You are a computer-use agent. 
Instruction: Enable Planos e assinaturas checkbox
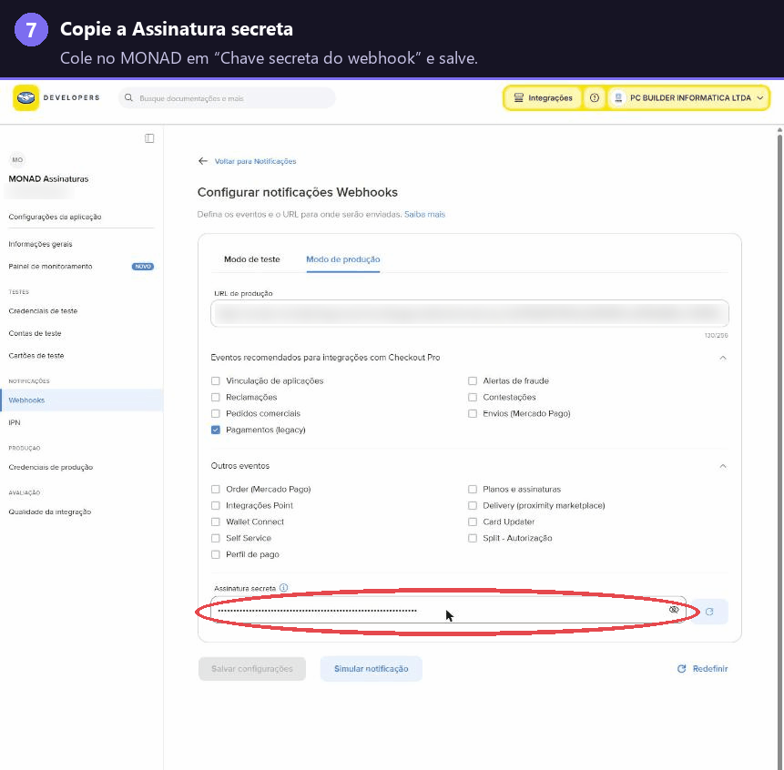(473, 489)
